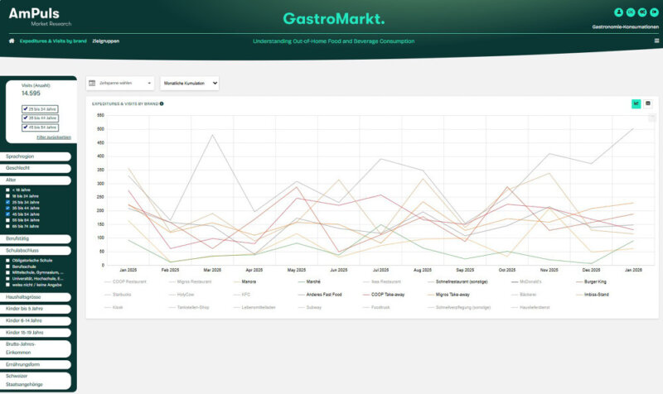
Task: Expand the Kinder 6-14 Jahre filter
Action: coord(36,320)
